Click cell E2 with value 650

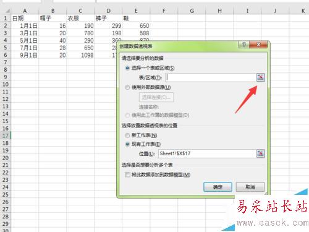click(x=136, y=26)
